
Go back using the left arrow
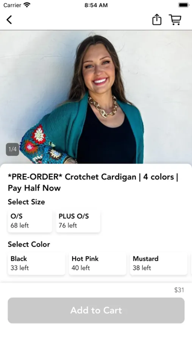(9, 20)
